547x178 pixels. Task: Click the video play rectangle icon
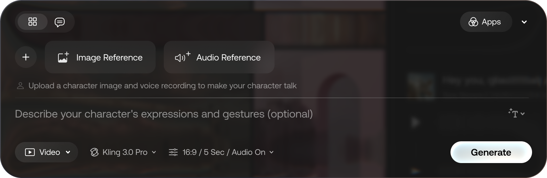(30, 152)
